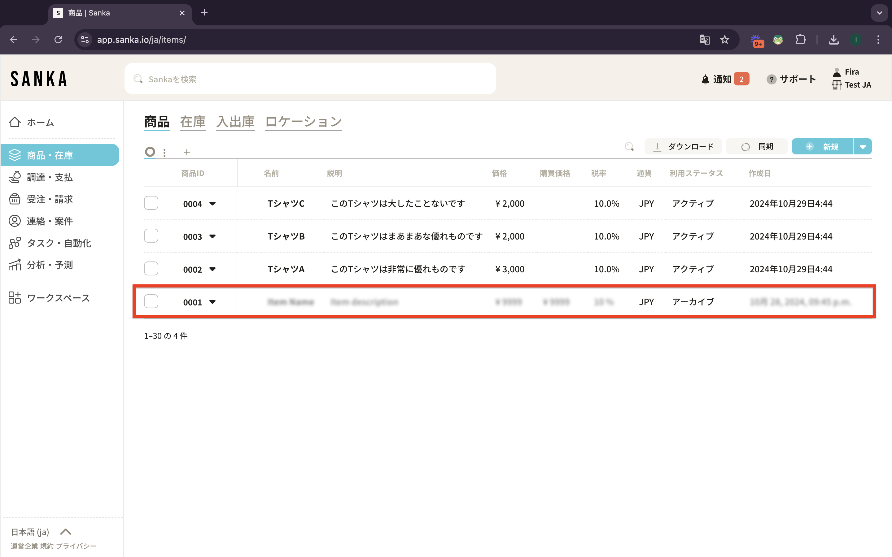Click the table search magnifier icon
The width and height of the screenshot is (892, 557).
629,147
